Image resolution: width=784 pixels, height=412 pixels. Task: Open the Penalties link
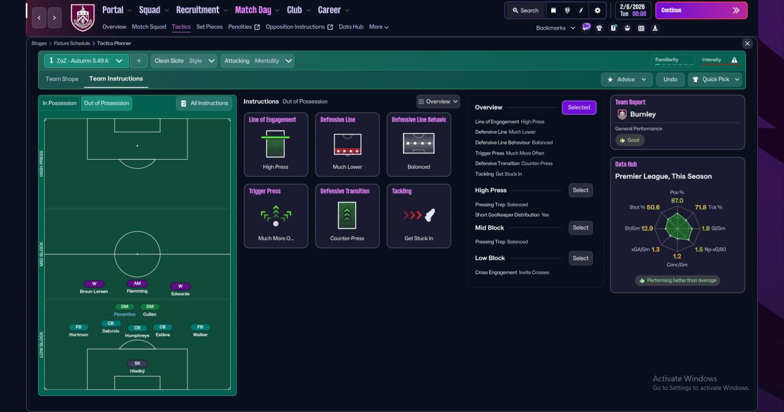[244, 27]
